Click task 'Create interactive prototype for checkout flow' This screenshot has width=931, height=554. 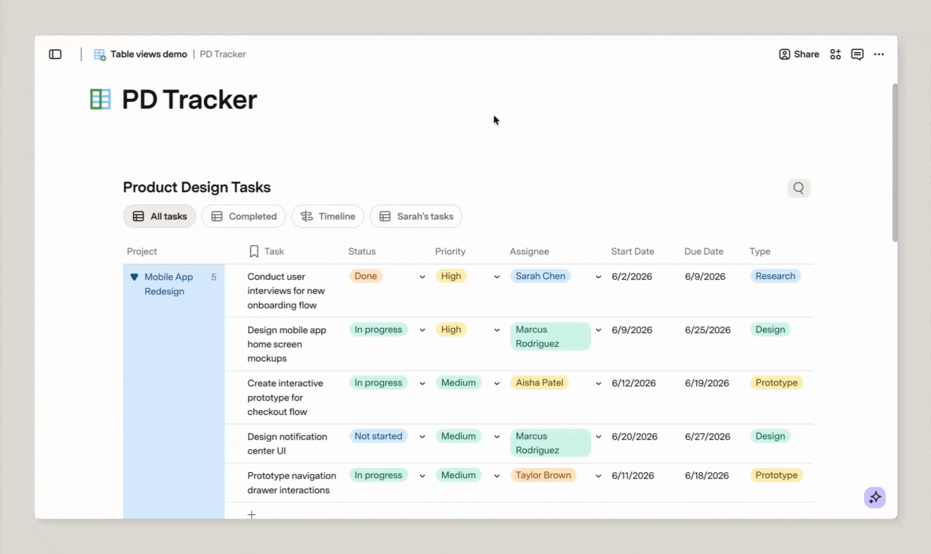tap(285, 398)
